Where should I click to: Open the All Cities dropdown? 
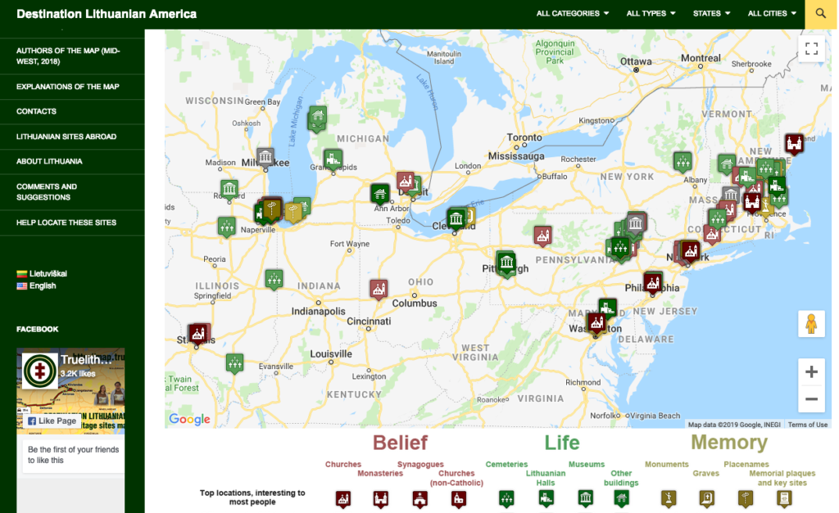click(x=772, y=14)
